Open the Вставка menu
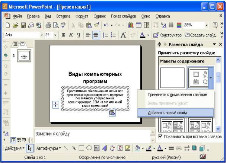 [x=63, y=16]
